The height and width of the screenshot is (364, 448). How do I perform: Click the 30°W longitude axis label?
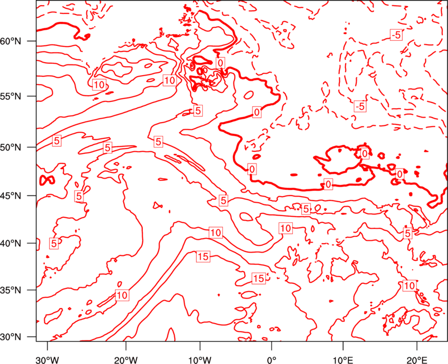click(x=47, y=360)
